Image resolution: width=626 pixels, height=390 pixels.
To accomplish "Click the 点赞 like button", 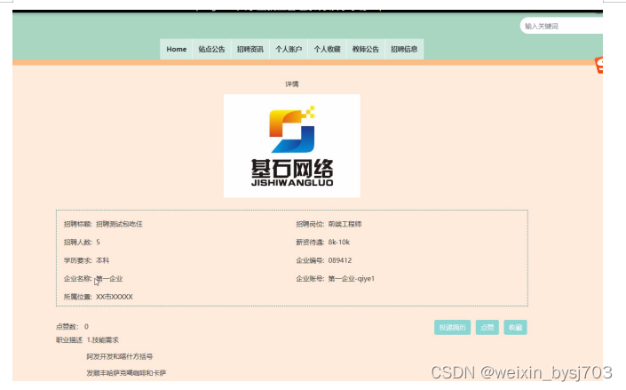I will (487, 327).
